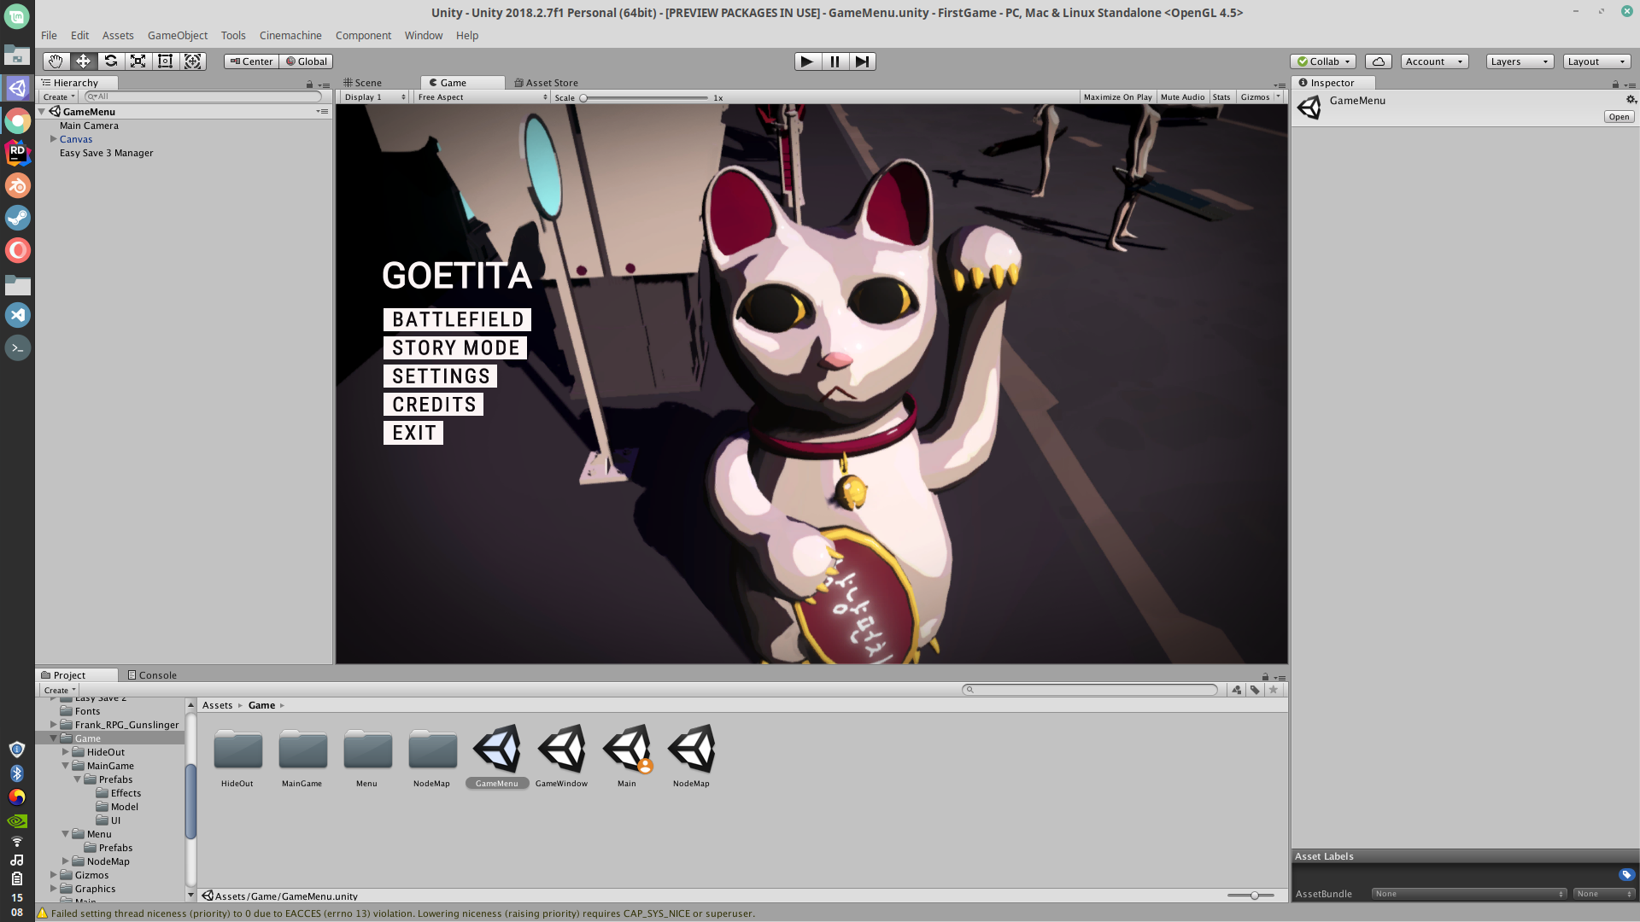
Task: Open the Inspector gear settings icon
Action: tap(1631, 100)
